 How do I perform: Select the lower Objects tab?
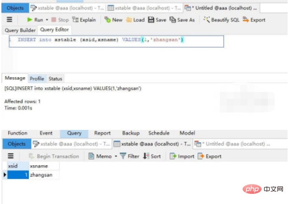[x=16, y=144]
